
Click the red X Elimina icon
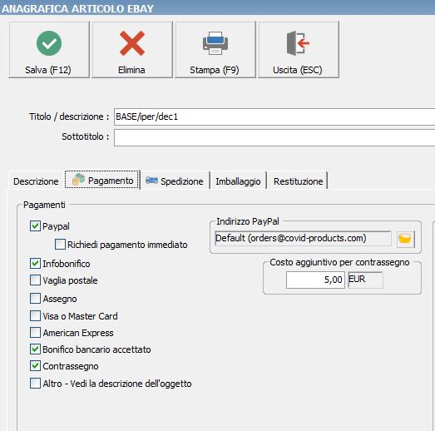[x=132, y=43]
